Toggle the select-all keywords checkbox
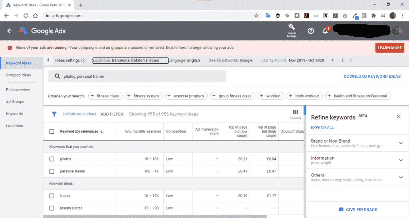This screenshot has height=218, width=409. pos(52,131)
